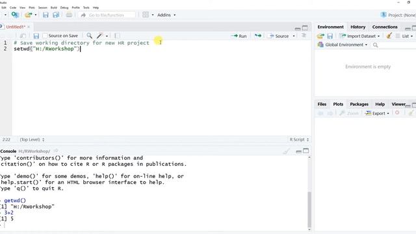416x234 pixels.
Task: Expand the workspace panes dropdown arrow
Action: tap(153, 15)
